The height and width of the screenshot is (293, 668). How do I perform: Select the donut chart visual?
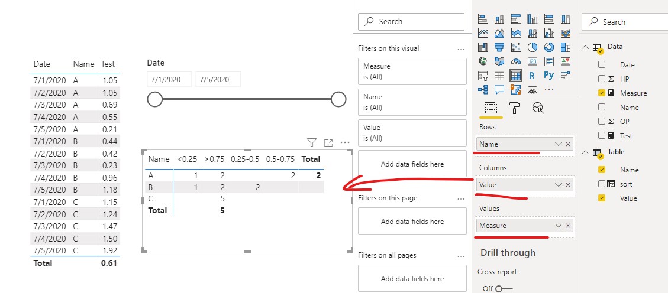[x=548, y=47]
